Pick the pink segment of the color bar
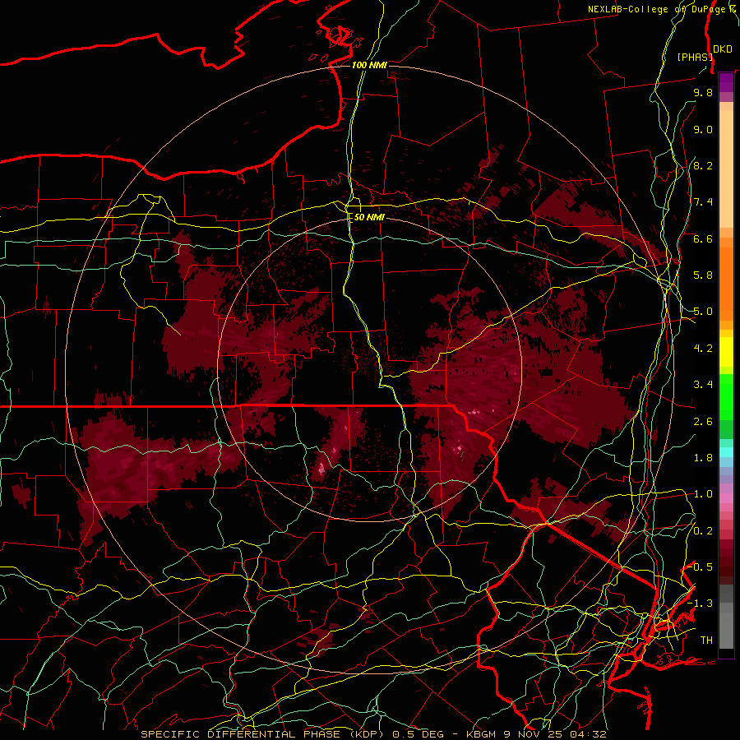This screenshot has height=740, width=740. pos(726,498)
